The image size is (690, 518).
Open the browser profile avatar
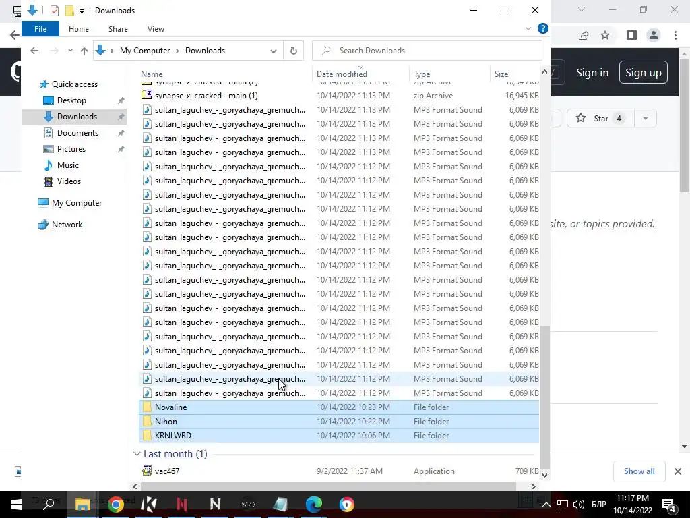point(654,35)
